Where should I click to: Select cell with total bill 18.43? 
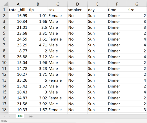(18, 92)
